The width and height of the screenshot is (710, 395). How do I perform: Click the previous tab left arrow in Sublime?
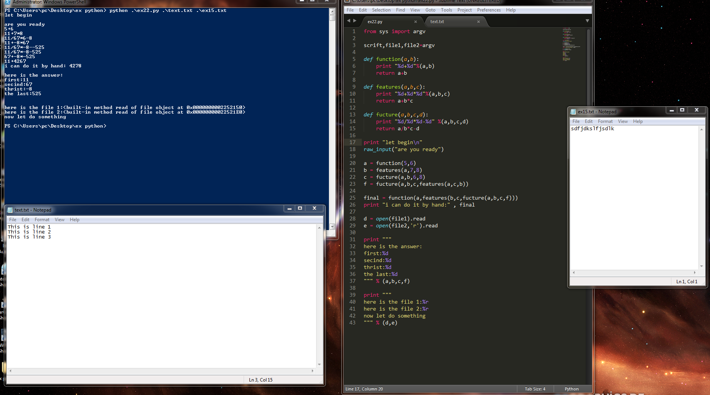[x=349, y=21]
